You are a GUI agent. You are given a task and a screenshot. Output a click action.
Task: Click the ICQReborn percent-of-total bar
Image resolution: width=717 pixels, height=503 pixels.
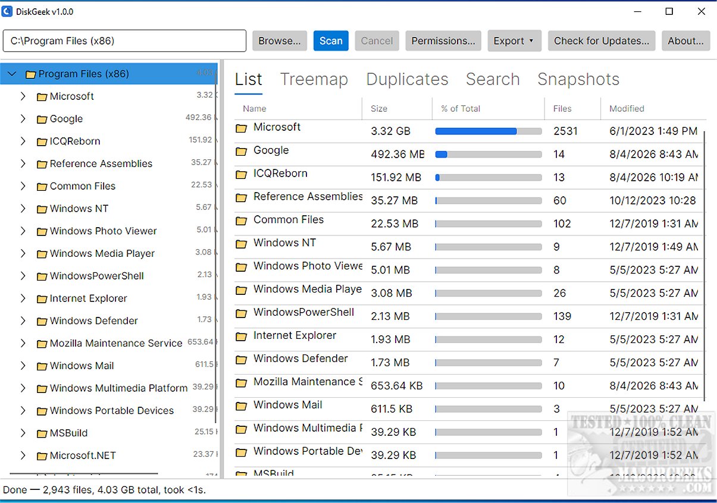(489, 178)
